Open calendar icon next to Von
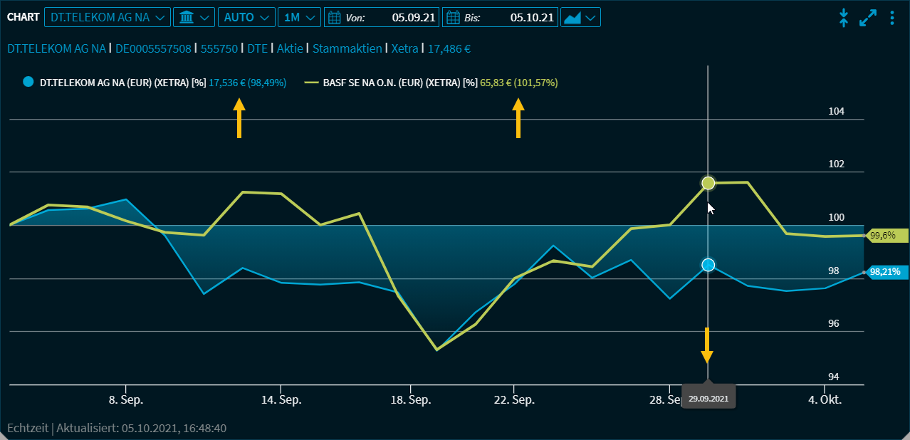 (x=335, y=17)
